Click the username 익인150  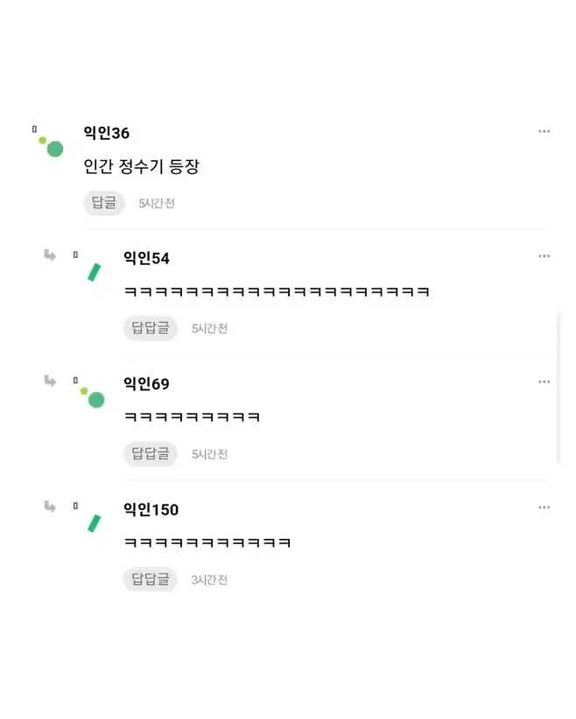click(151, 509)
